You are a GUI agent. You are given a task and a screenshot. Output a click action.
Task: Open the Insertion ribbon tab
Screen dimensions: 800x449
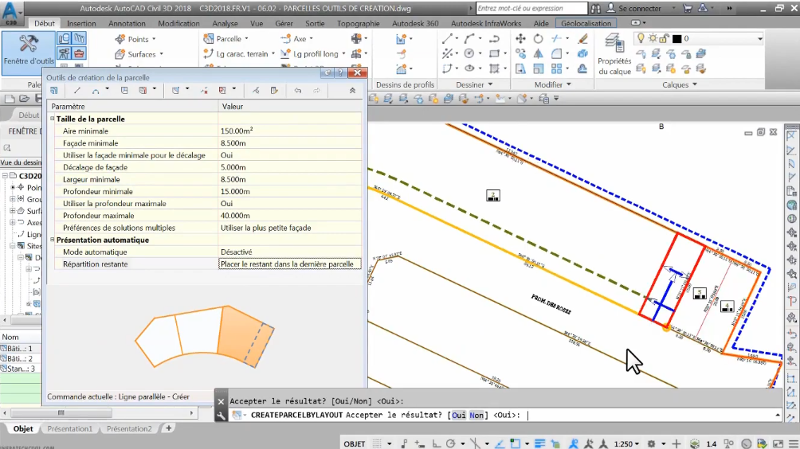coord(81,23)
